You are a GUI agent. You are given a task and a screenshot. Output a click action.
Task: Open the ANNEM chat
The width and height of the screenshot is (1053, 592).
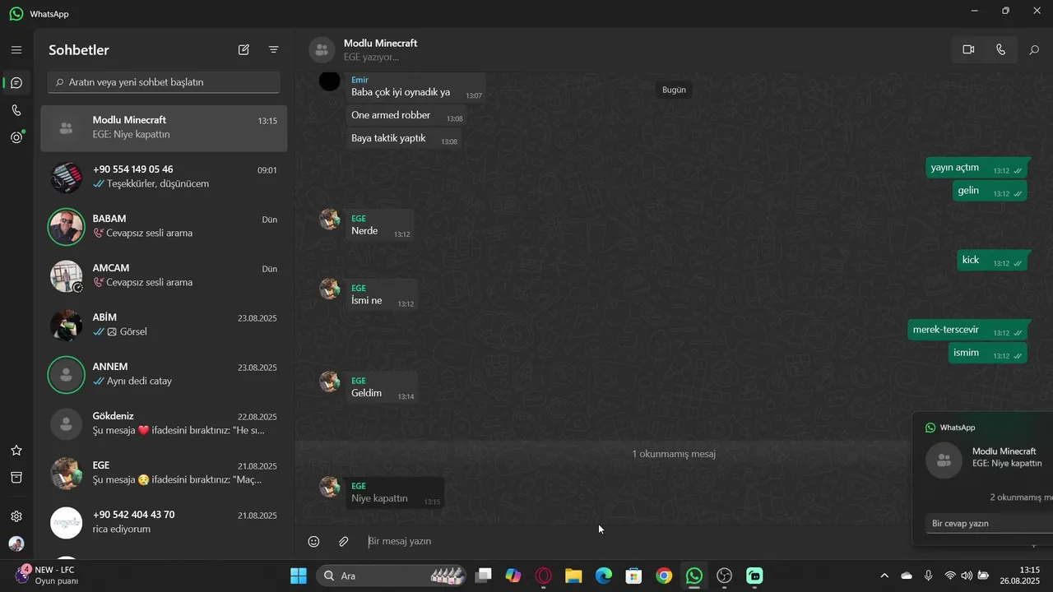(164, 374)
